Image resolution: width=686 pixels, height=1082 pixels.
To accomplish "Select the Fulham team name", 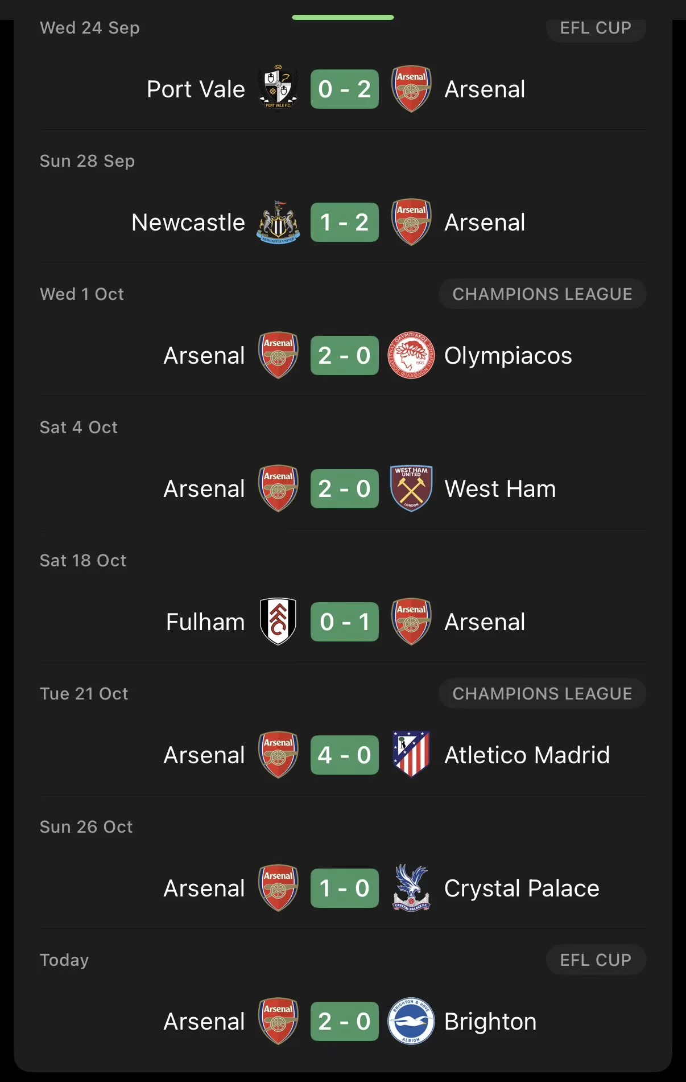I will click(205, 622).
